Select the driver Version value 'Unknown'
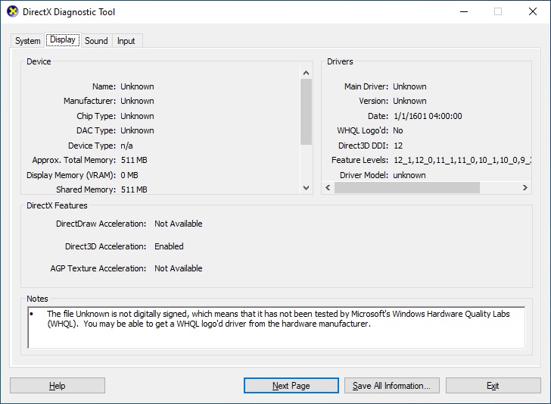Image resolution: width=551 pixels, height=404 pixels. click(x=409, y=101)
